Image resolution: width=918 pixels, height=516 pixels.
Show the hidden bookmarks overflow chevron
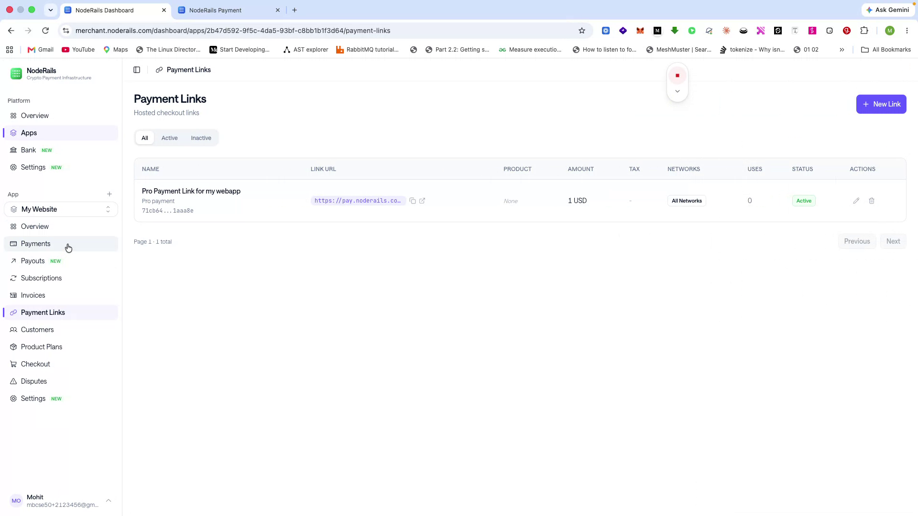point(842,50)
